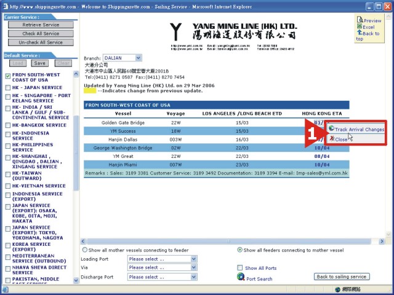The height and width of the screenshot is (295, 394).
Task: Expand the Discharge Port dropdown
Action: (x=193, y=277)
